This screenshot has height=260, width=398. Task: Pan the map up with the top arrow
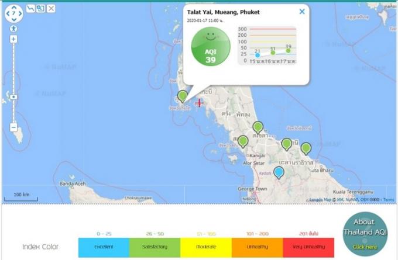[x=14, y=8]
